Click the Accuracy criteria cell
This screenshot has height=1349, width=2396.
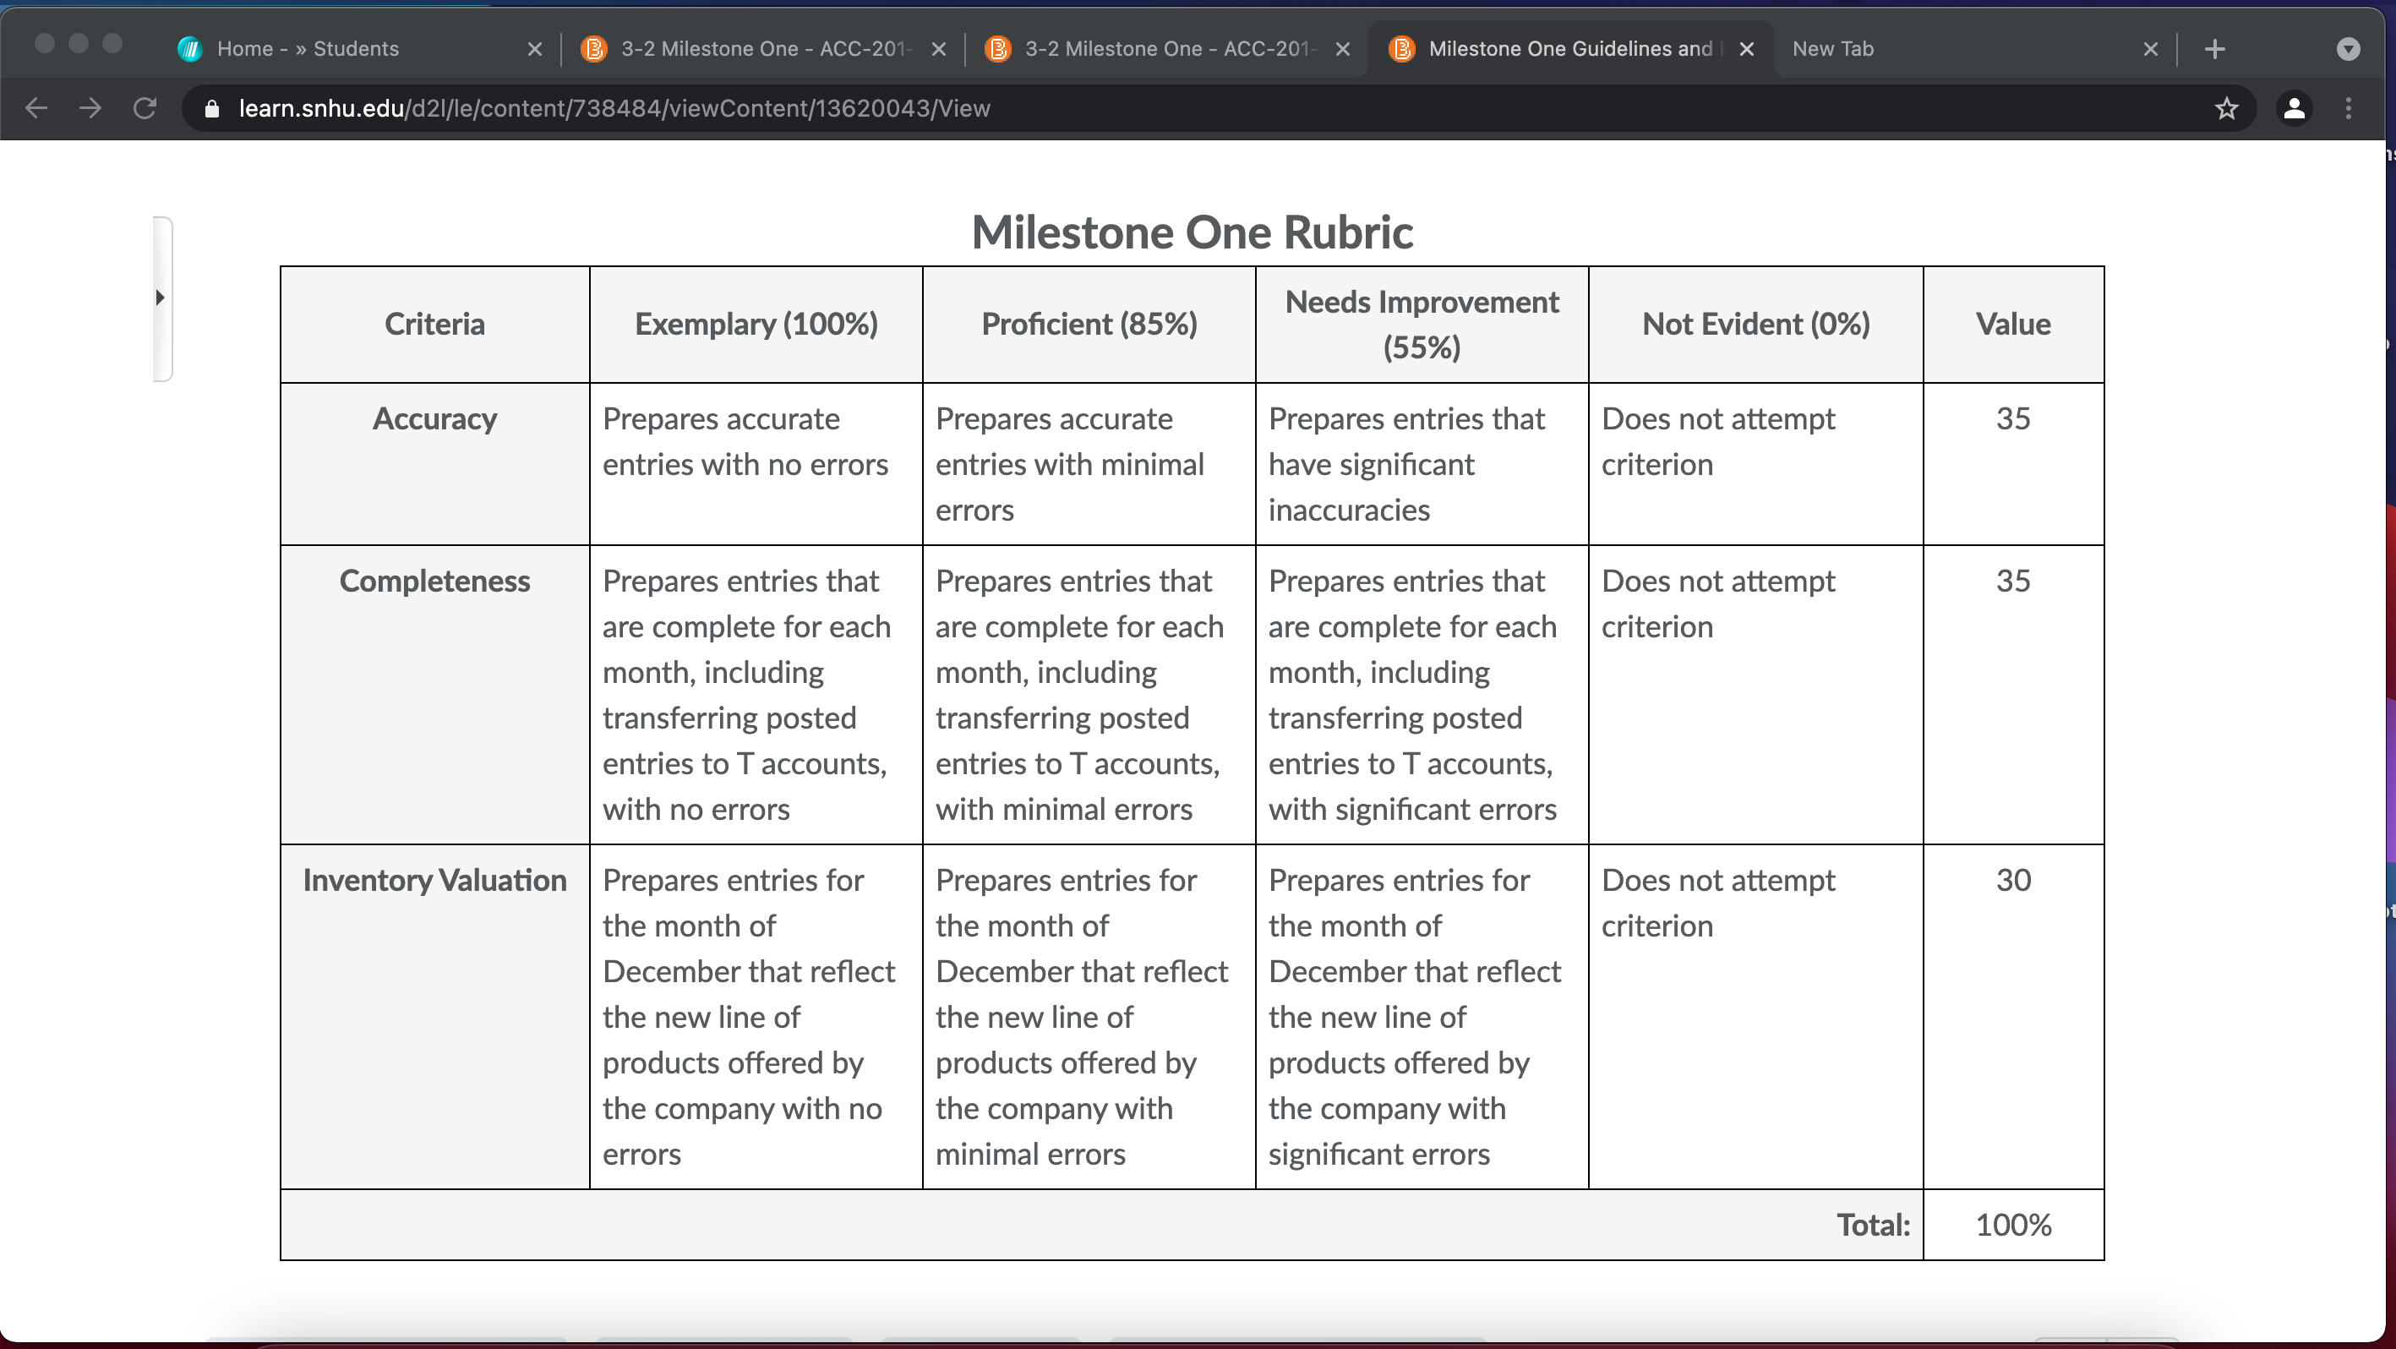pos(434,463)
